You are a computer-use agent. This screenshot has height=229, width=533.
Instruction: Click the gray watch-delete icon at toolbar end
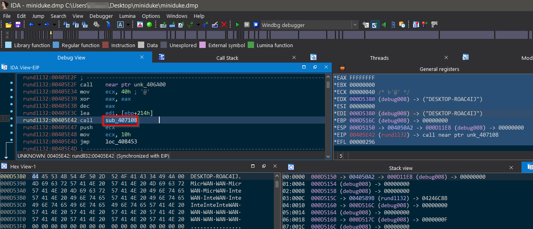(x=434, y=25)
